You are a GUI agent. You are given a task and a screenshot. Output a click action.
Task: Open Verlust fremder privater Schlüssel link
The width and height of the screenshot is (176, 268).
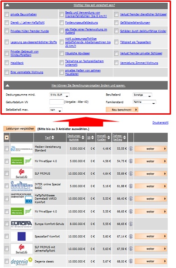click(141, 53)
